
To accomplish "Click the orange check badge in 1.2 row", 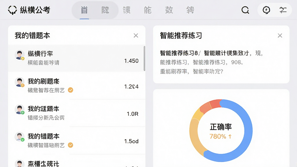I will [70, 90].
